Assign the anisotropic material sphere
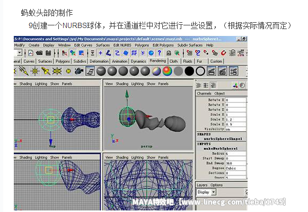Viewport: 308px width, 212px height. click(x=101, y=71)
